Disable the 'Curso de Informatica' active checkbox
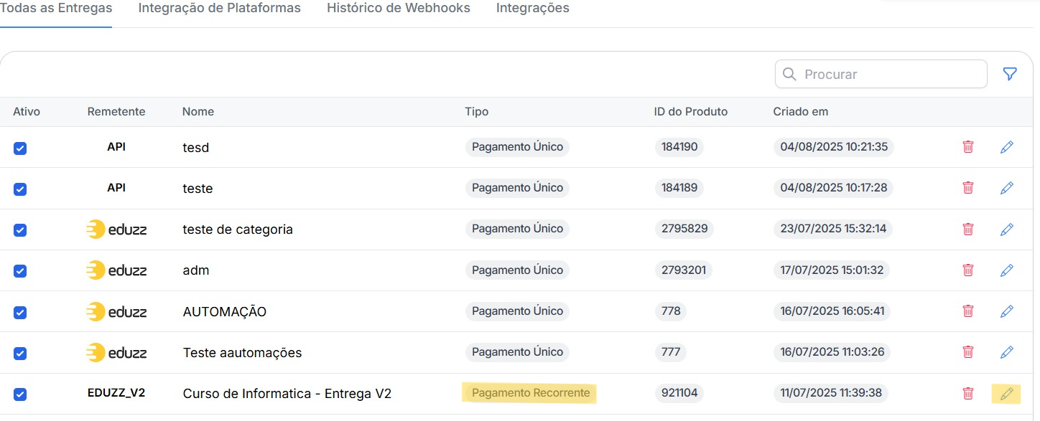The width and height of the screenshot is (1040, 421). pyautogui.click(x=20, y=394)
